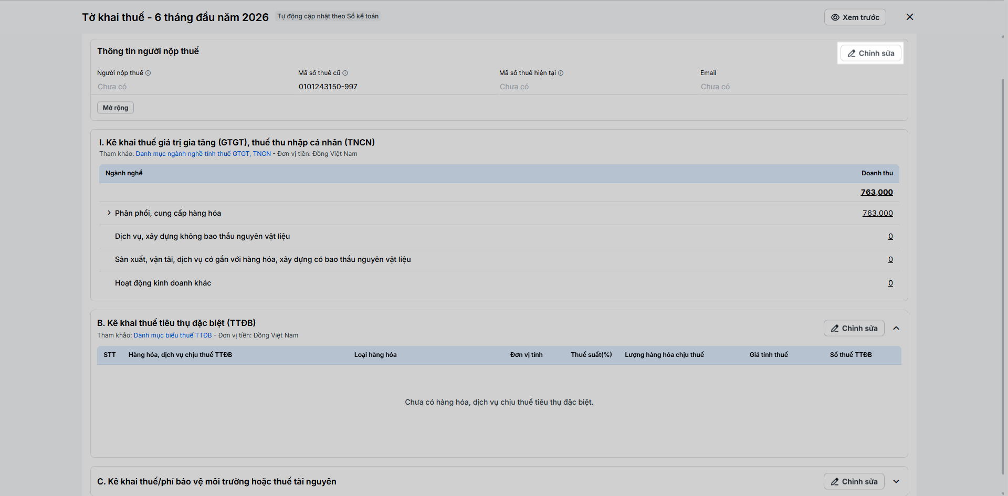Image resolution: width=1008 pixels, height=496 pixels.
Task: Collapse the TTĐB section chevron
Action: (896, 328)
